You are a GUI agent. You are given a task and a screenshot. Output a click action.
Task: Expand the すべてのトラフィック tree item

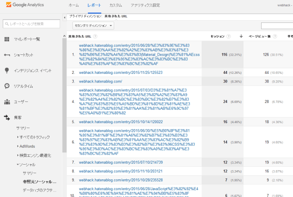pyautogui.click(x=18, y=137)
